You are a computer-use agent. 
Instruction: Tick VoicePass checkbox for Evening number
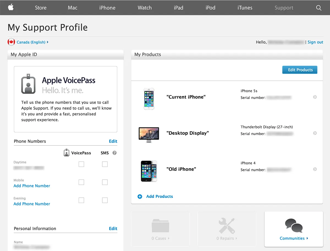click(x=81, y=200)
